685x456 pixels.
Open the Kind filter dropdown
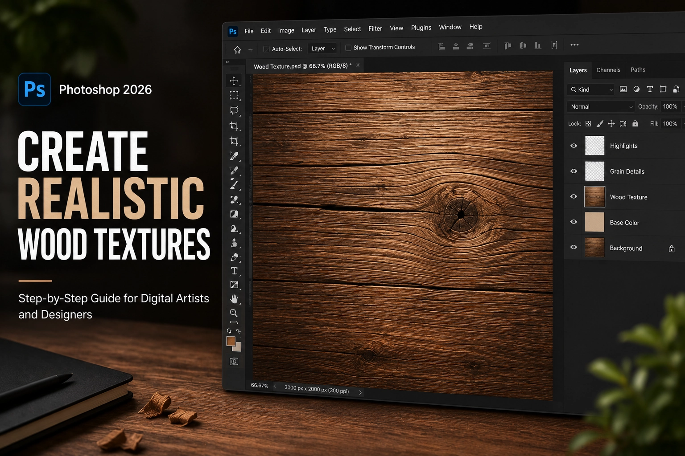(591, 90)
